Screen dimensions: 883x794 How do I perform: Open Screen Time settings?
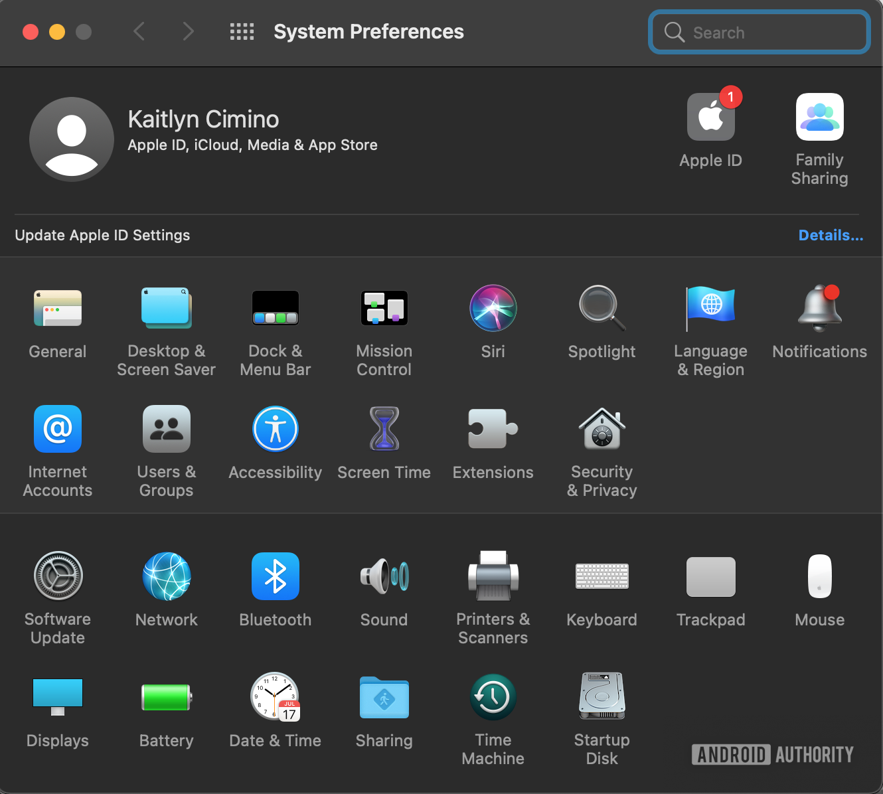click(x=384, y=430)
